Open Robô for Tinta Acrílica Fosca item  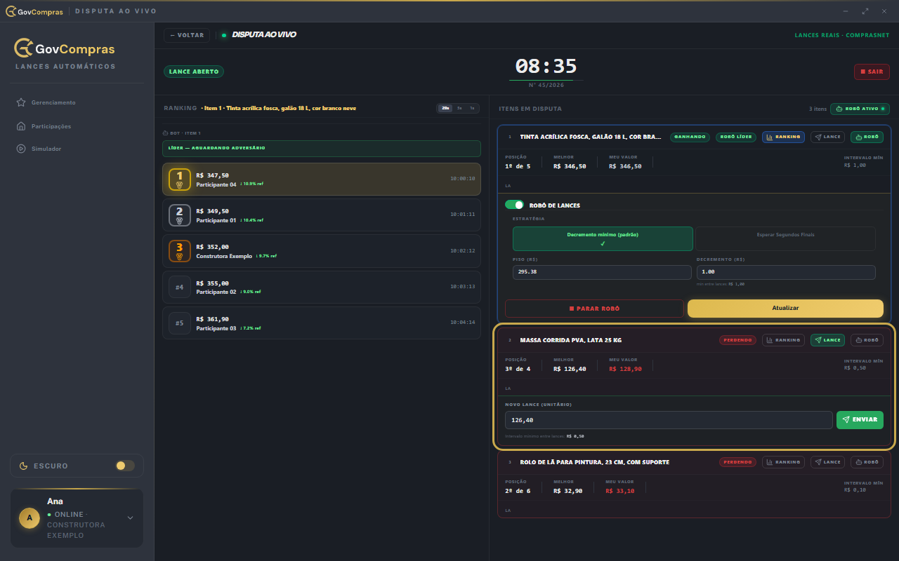tap(867, 137)
